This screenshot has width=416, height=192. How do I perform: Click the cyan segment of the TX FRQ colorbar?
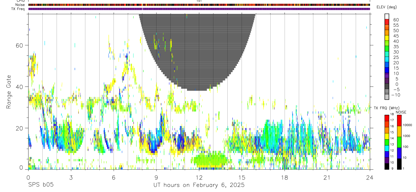tap(387, 148)
